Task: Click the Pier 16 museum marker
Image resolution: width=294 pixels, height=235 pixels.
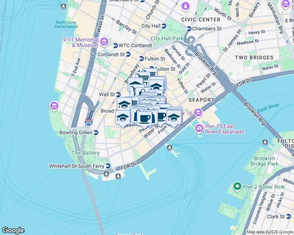Action: pos(198,113)
